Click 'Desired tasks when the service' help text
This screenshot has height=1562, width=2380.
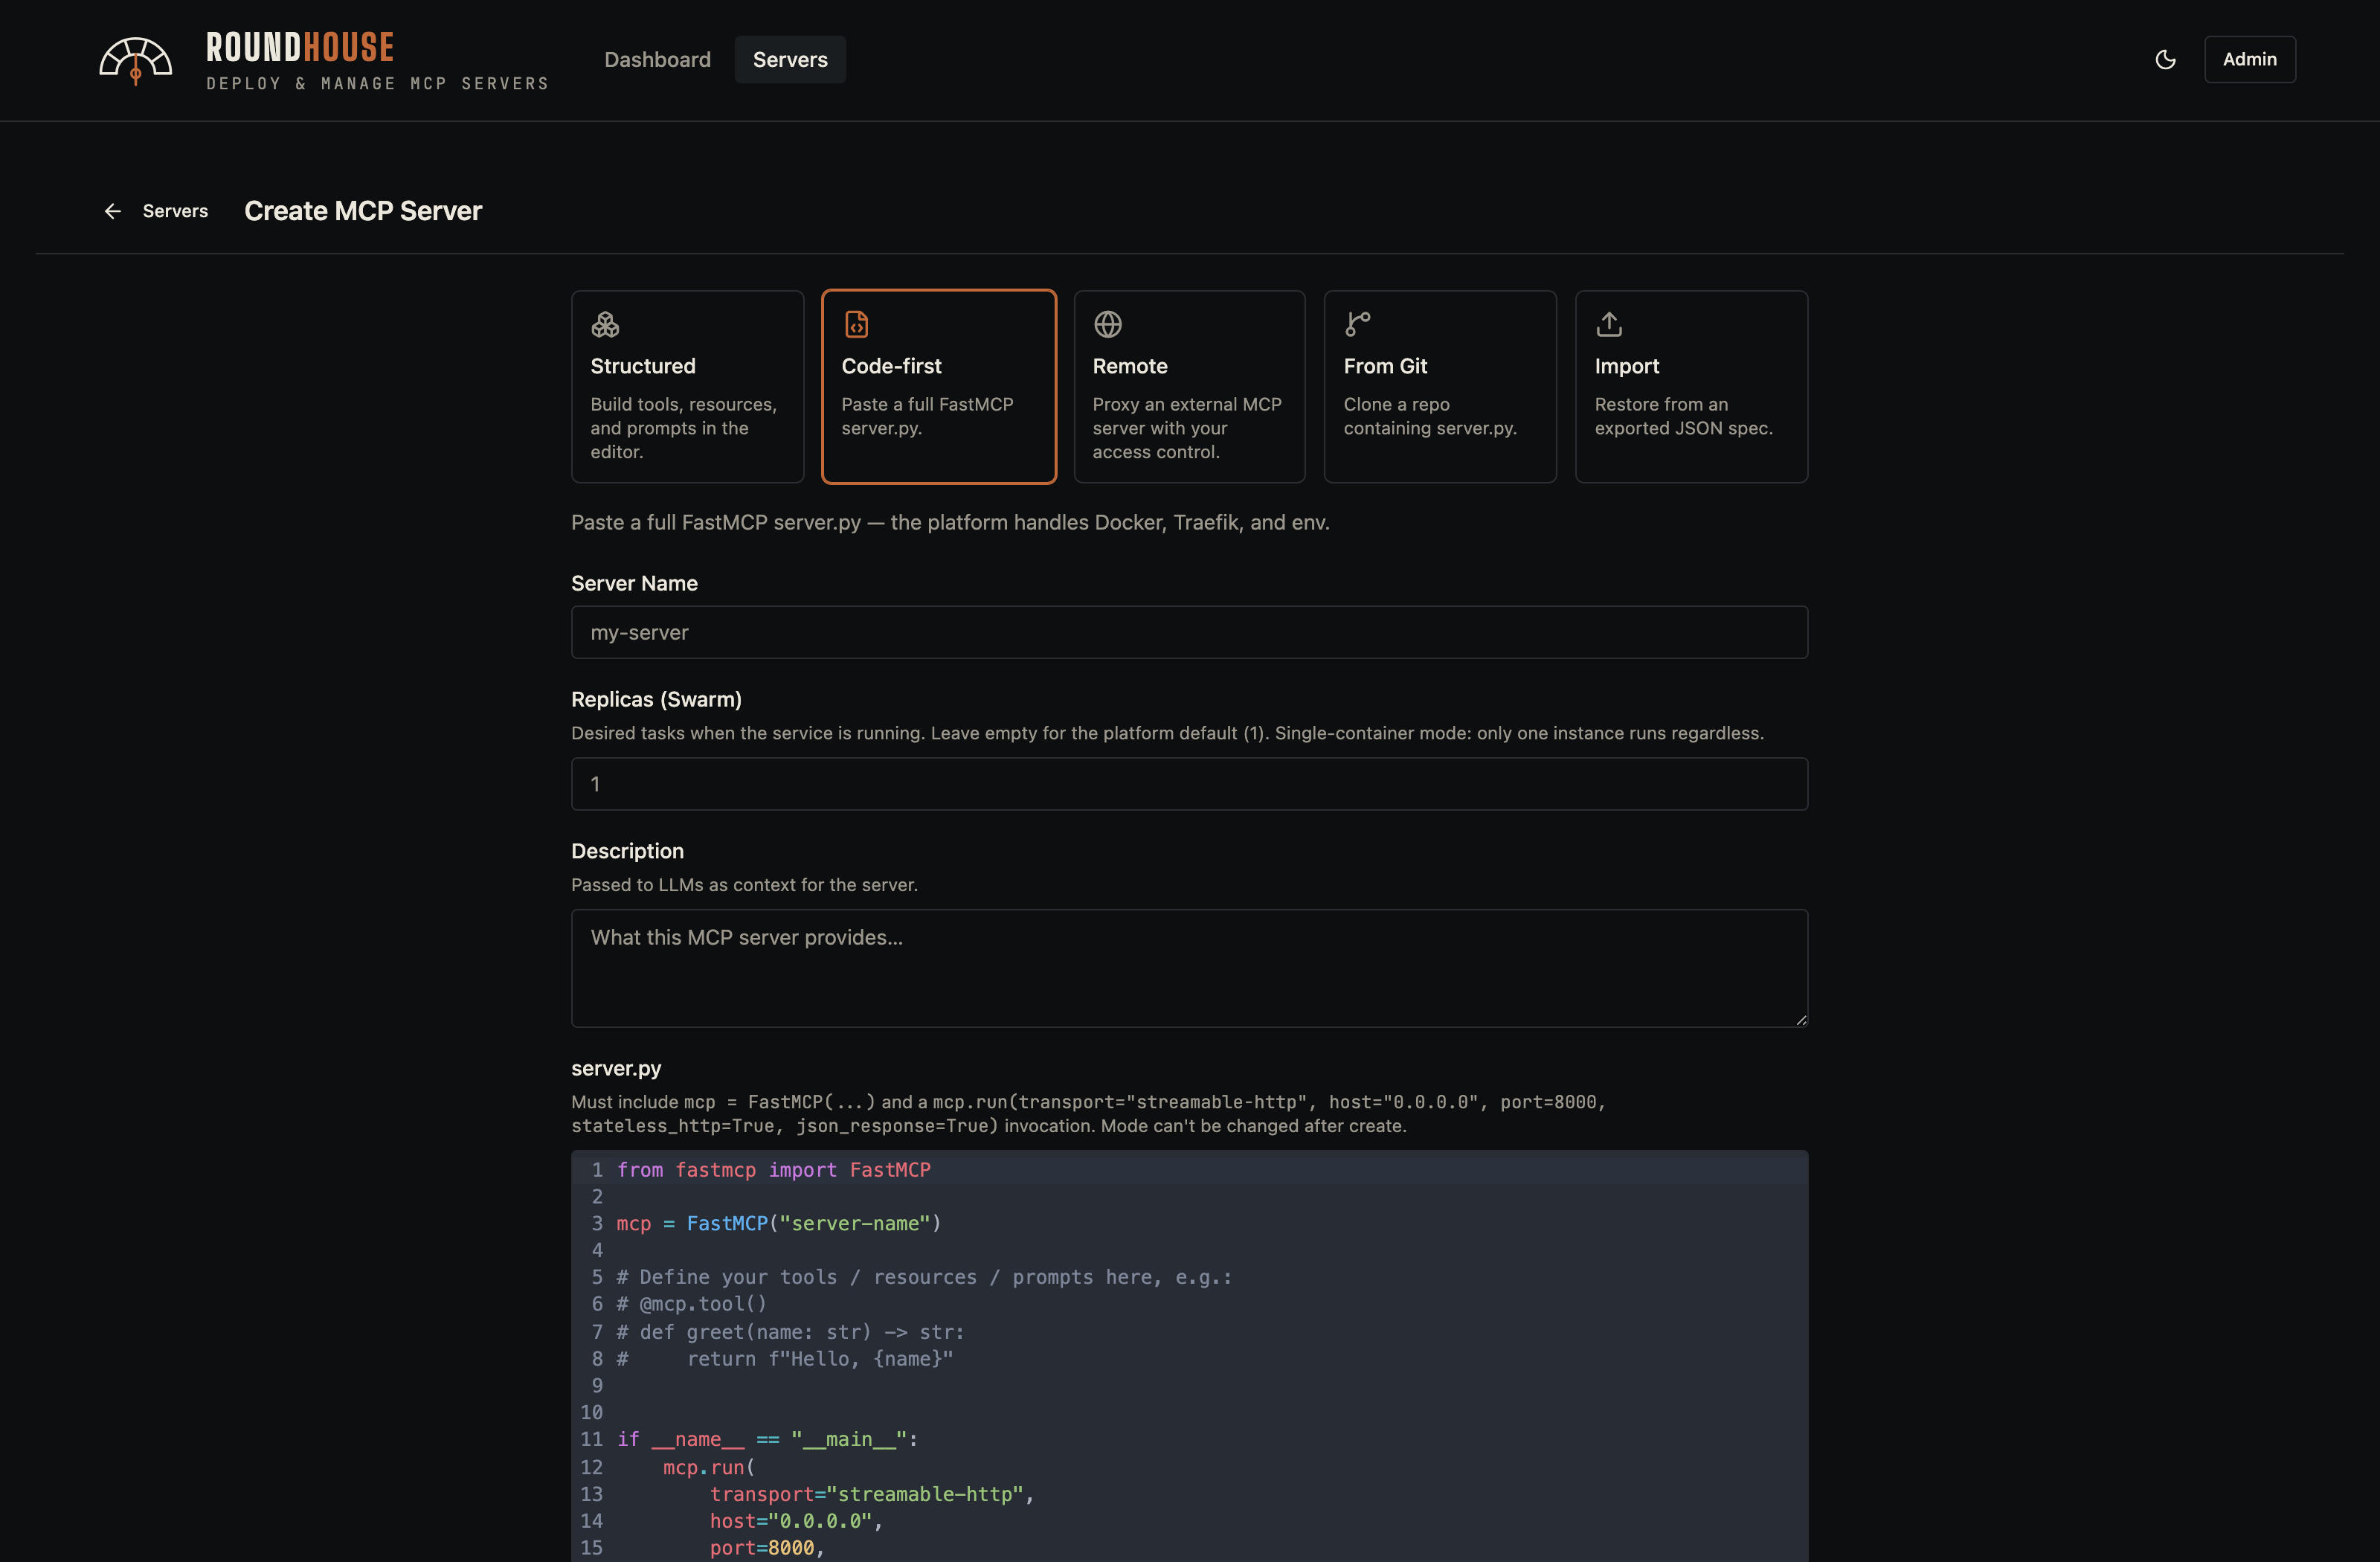tap(1167, 733)
